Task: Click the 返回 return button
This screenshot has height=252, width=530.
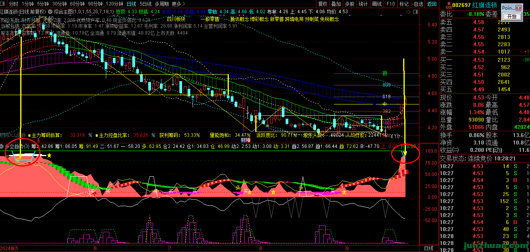Action: [432, 4]
